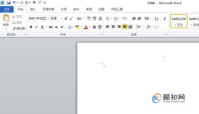Toggle Underline formatting

(42, 27)
